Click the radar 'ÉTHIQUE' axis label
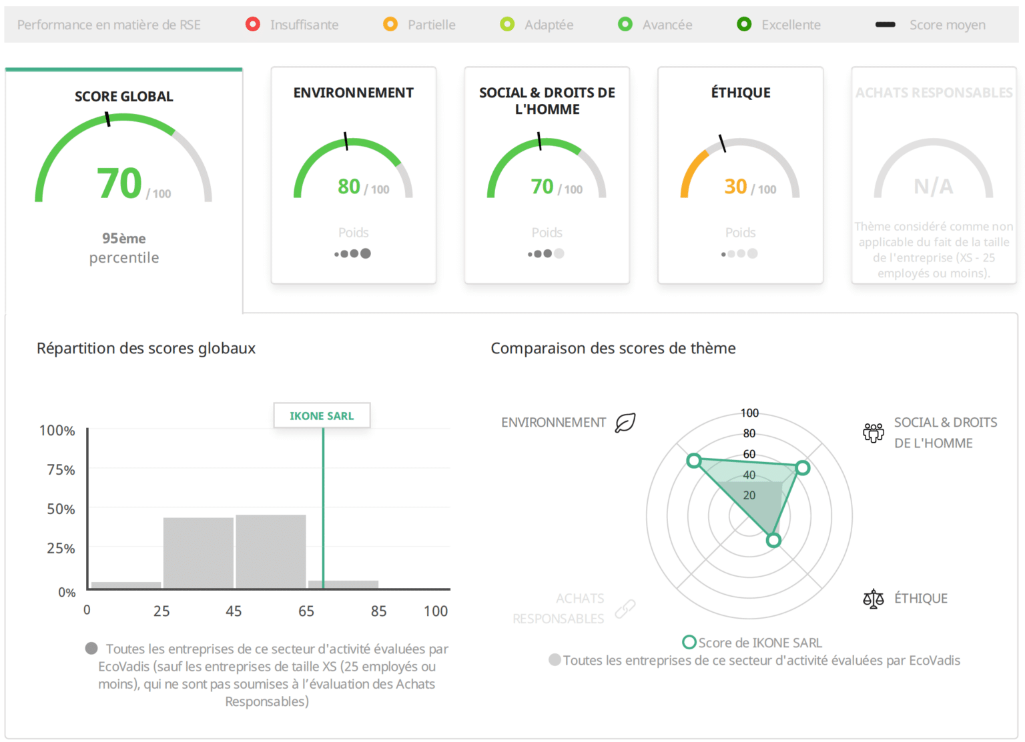1025x742 pixels. click(x=921, y=599)
